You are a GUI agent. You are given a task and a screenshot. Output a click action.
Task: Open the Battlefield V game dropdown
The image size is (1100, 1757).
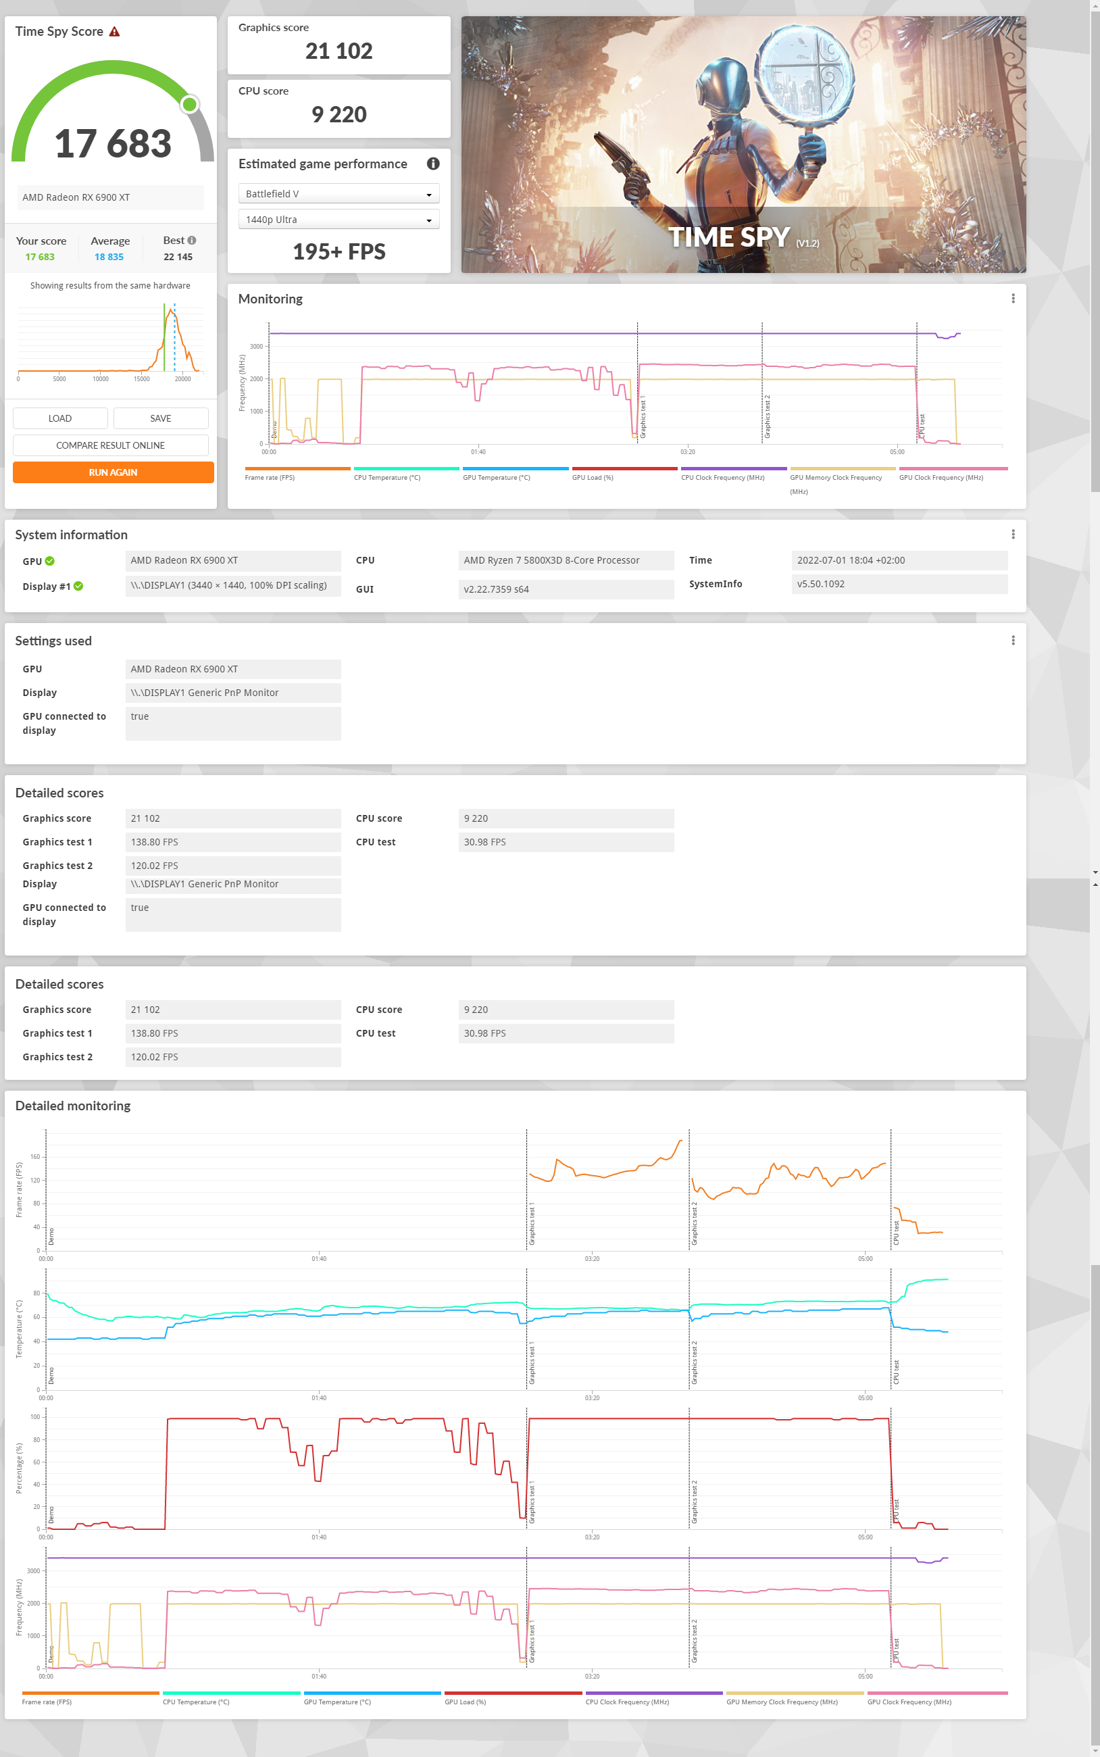tap(339, 193)
